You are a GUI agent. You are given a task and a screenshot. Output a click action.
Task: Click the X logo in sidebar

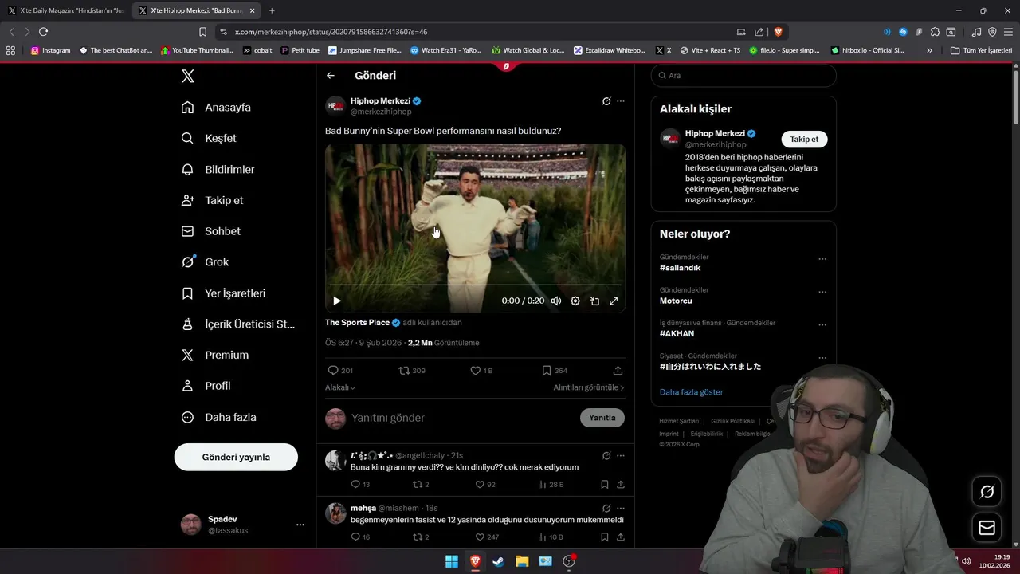coord(187,76)
